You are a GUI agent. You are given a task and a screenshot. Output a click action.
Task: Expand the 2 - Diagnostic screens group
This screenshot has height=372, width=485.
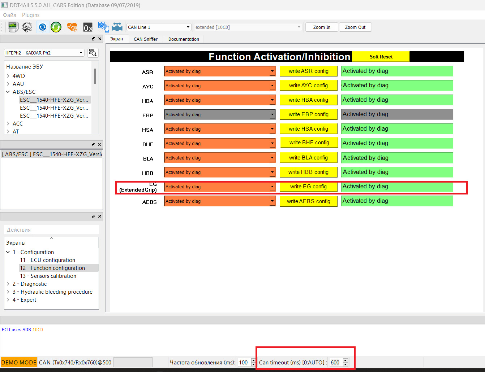[x=8, y=284]
